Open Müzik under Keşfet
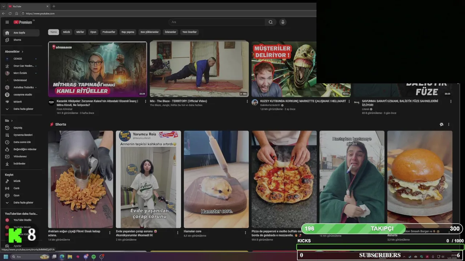Screen dimensions: 465x261 click(22, 181)
